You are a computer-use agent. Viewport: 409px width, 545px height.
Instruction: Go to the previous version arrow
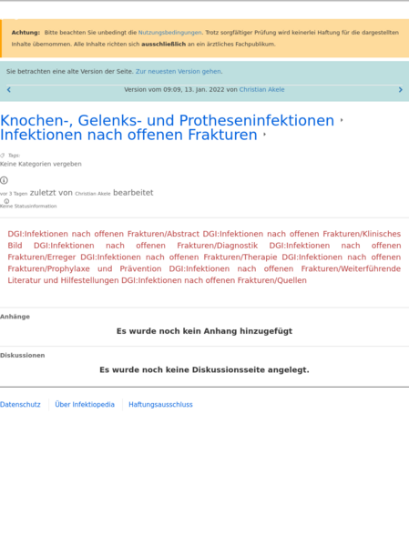point(9,90)
